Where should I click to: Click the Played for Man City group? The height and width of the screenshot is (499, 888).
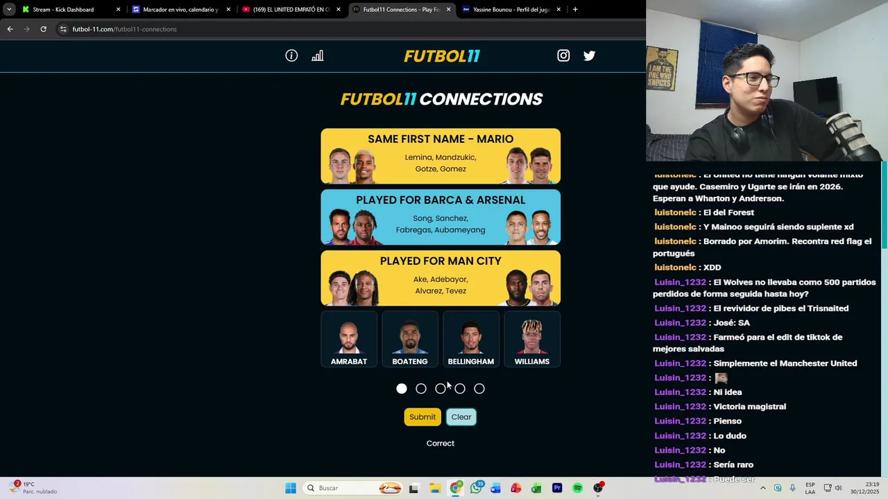tap(441, 278)
